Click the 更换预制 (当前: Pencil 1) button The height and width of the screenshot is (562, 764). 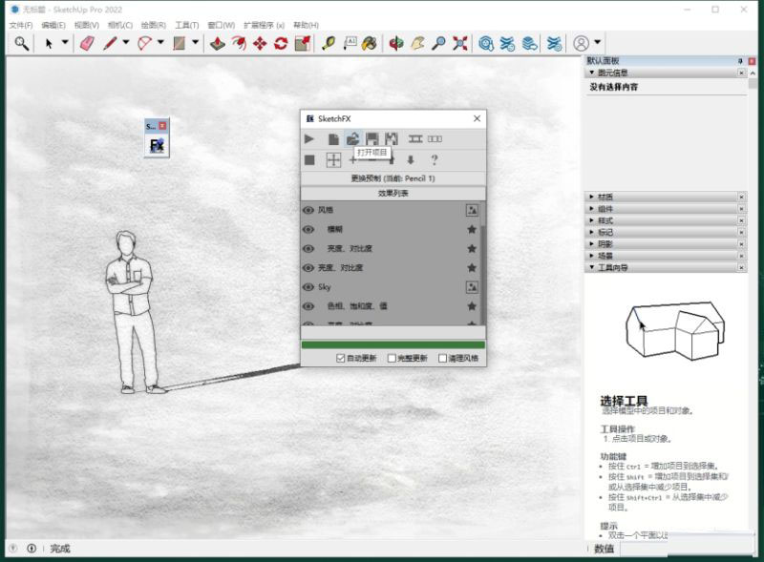pyautogui.click(x=393, y=178)
